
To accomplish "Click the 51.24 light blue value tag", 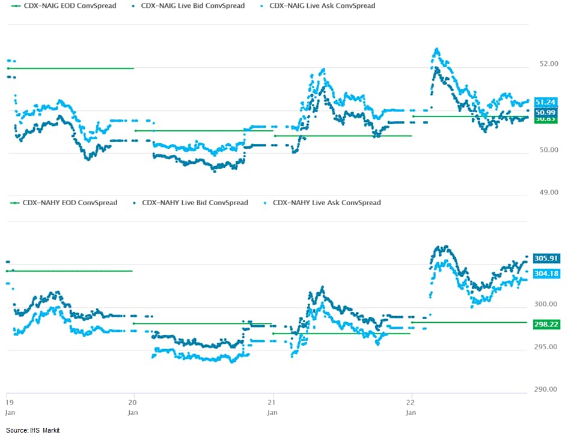I will coord(545,103).
